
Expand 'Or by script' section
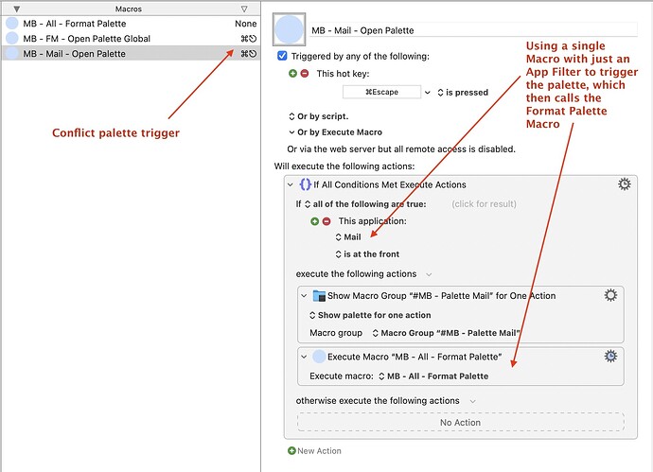pyautogui.click(x=319, y=116)
